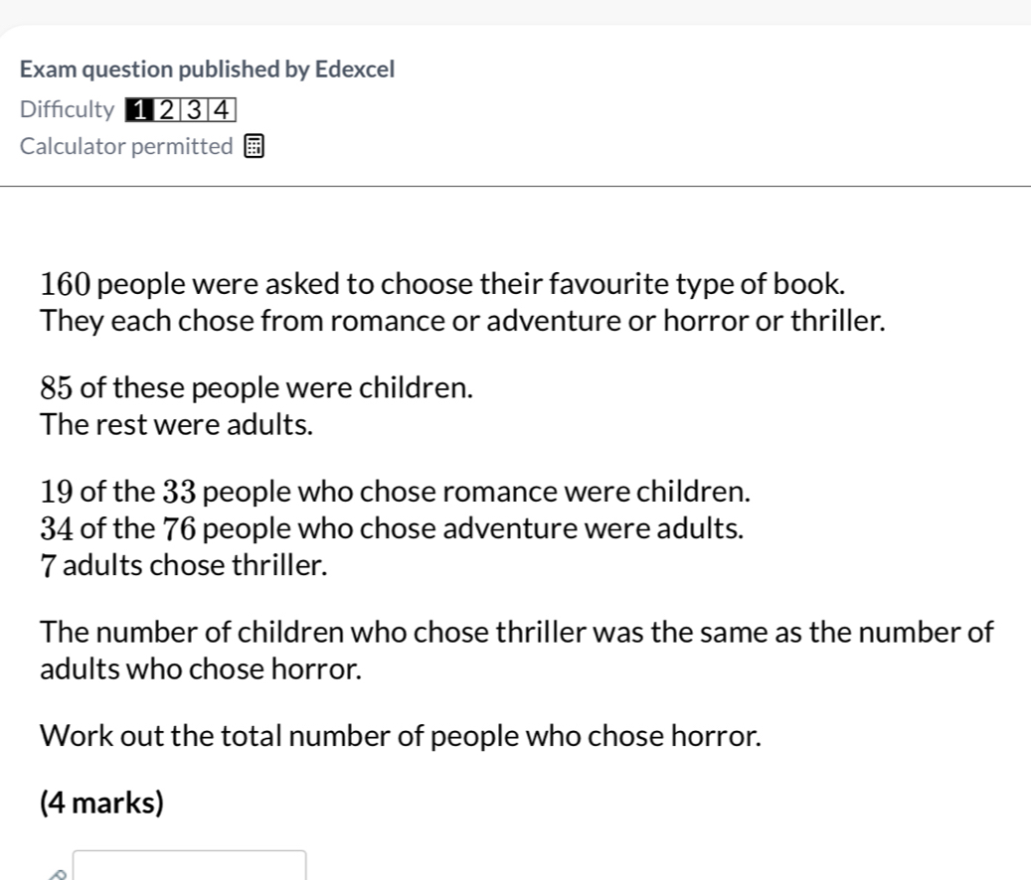
Task: Click the number 19 in the romance sentence
Action: [55, 492]
